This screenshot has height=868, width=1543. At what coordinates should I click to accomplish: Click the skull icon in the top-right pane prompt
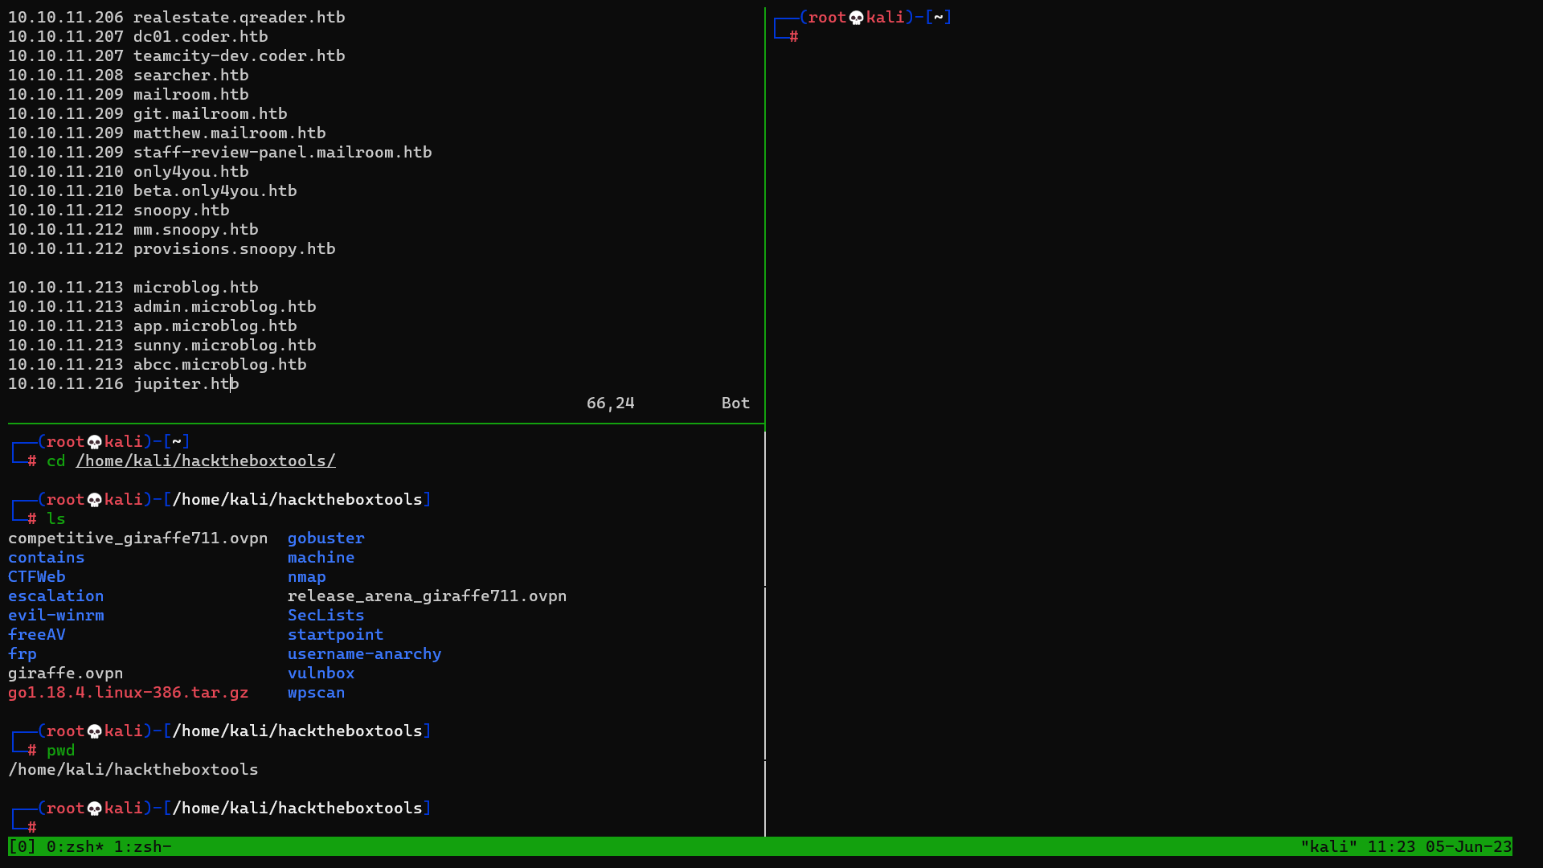[854, 16]
